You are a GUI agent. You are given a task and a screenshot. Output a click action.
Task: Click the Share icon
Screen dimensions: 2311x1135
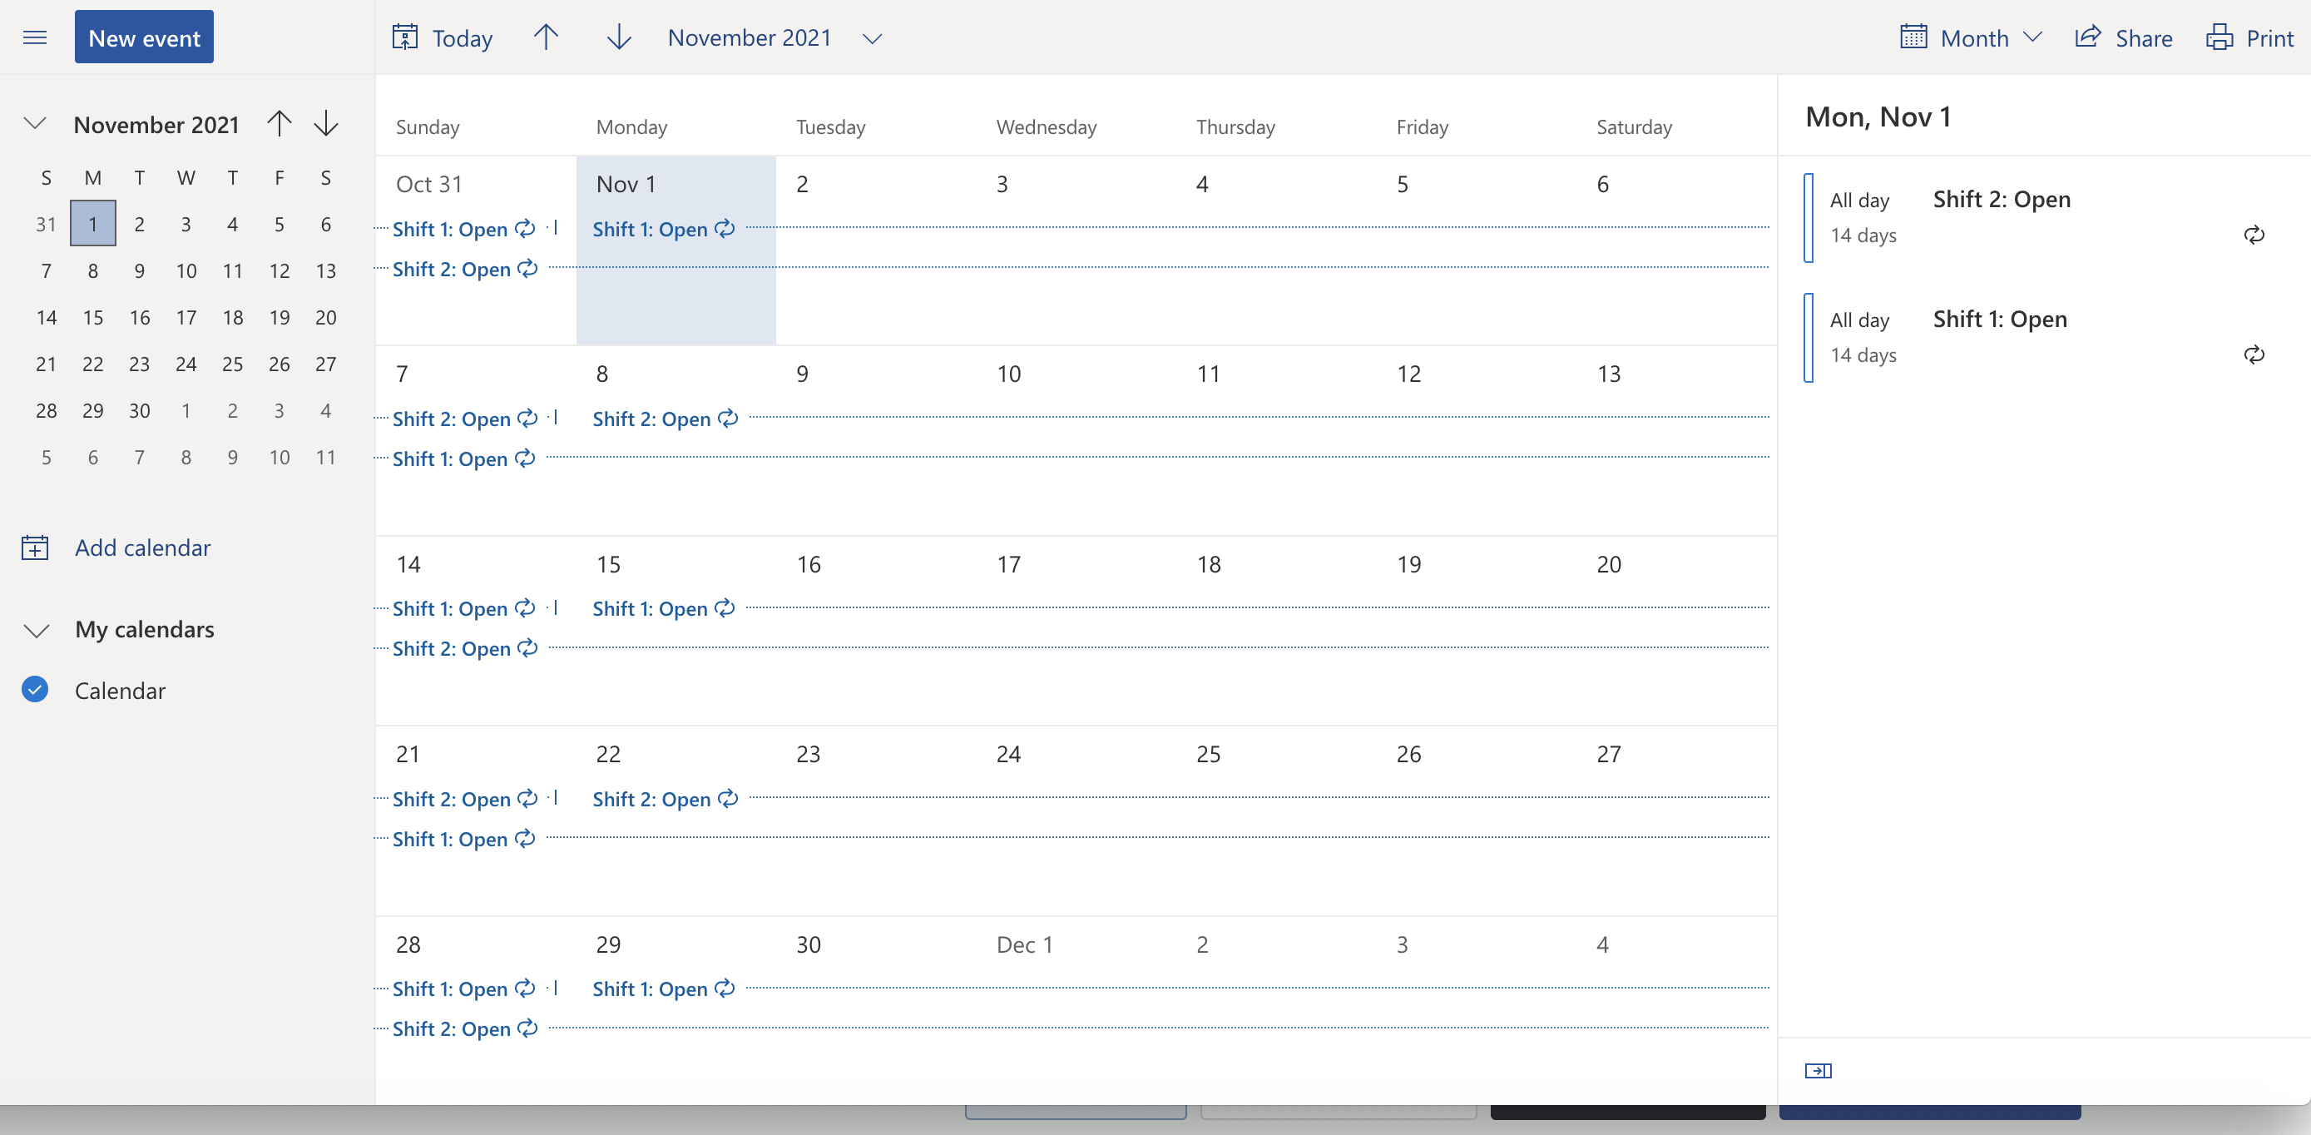pyautogui.click(x=2089, y=37)
